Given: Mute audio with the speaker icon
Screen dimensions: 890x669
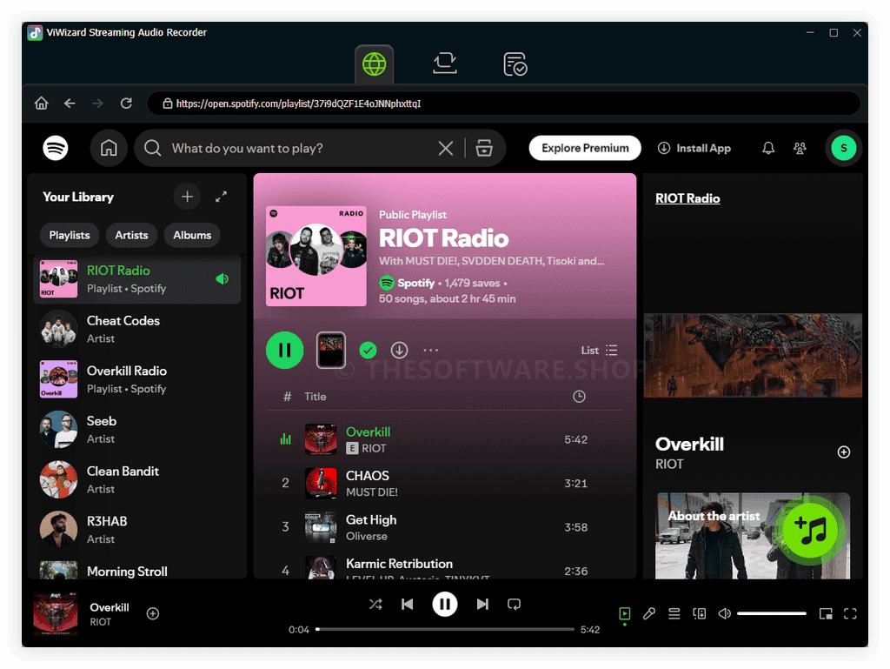Looking at the screenshot, I should 724,613.
